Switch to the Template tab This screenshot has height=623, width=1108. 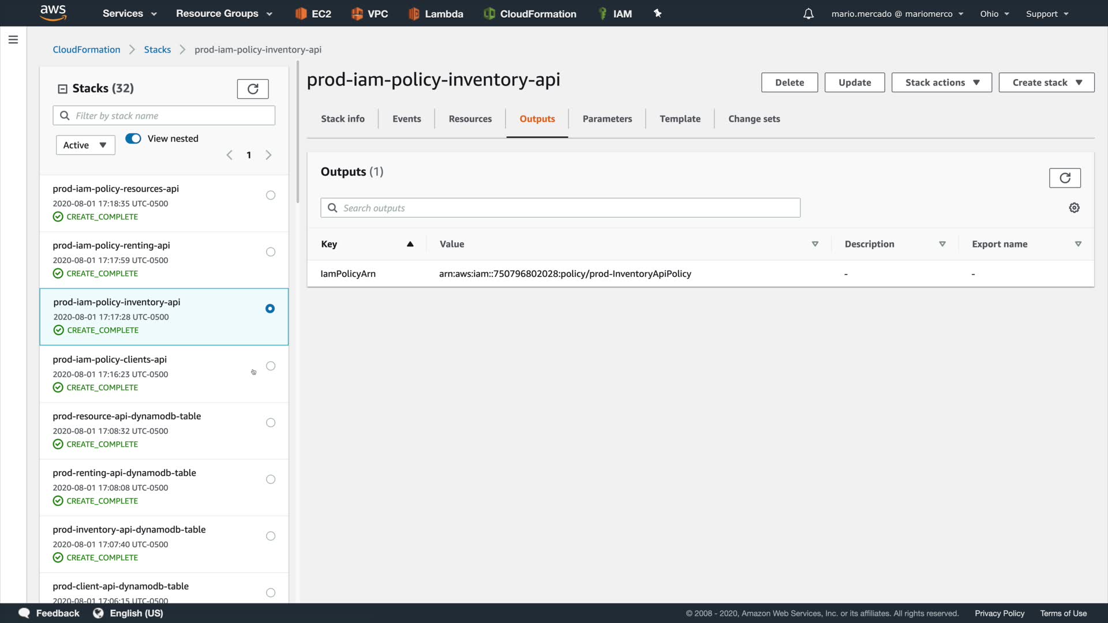680,119
